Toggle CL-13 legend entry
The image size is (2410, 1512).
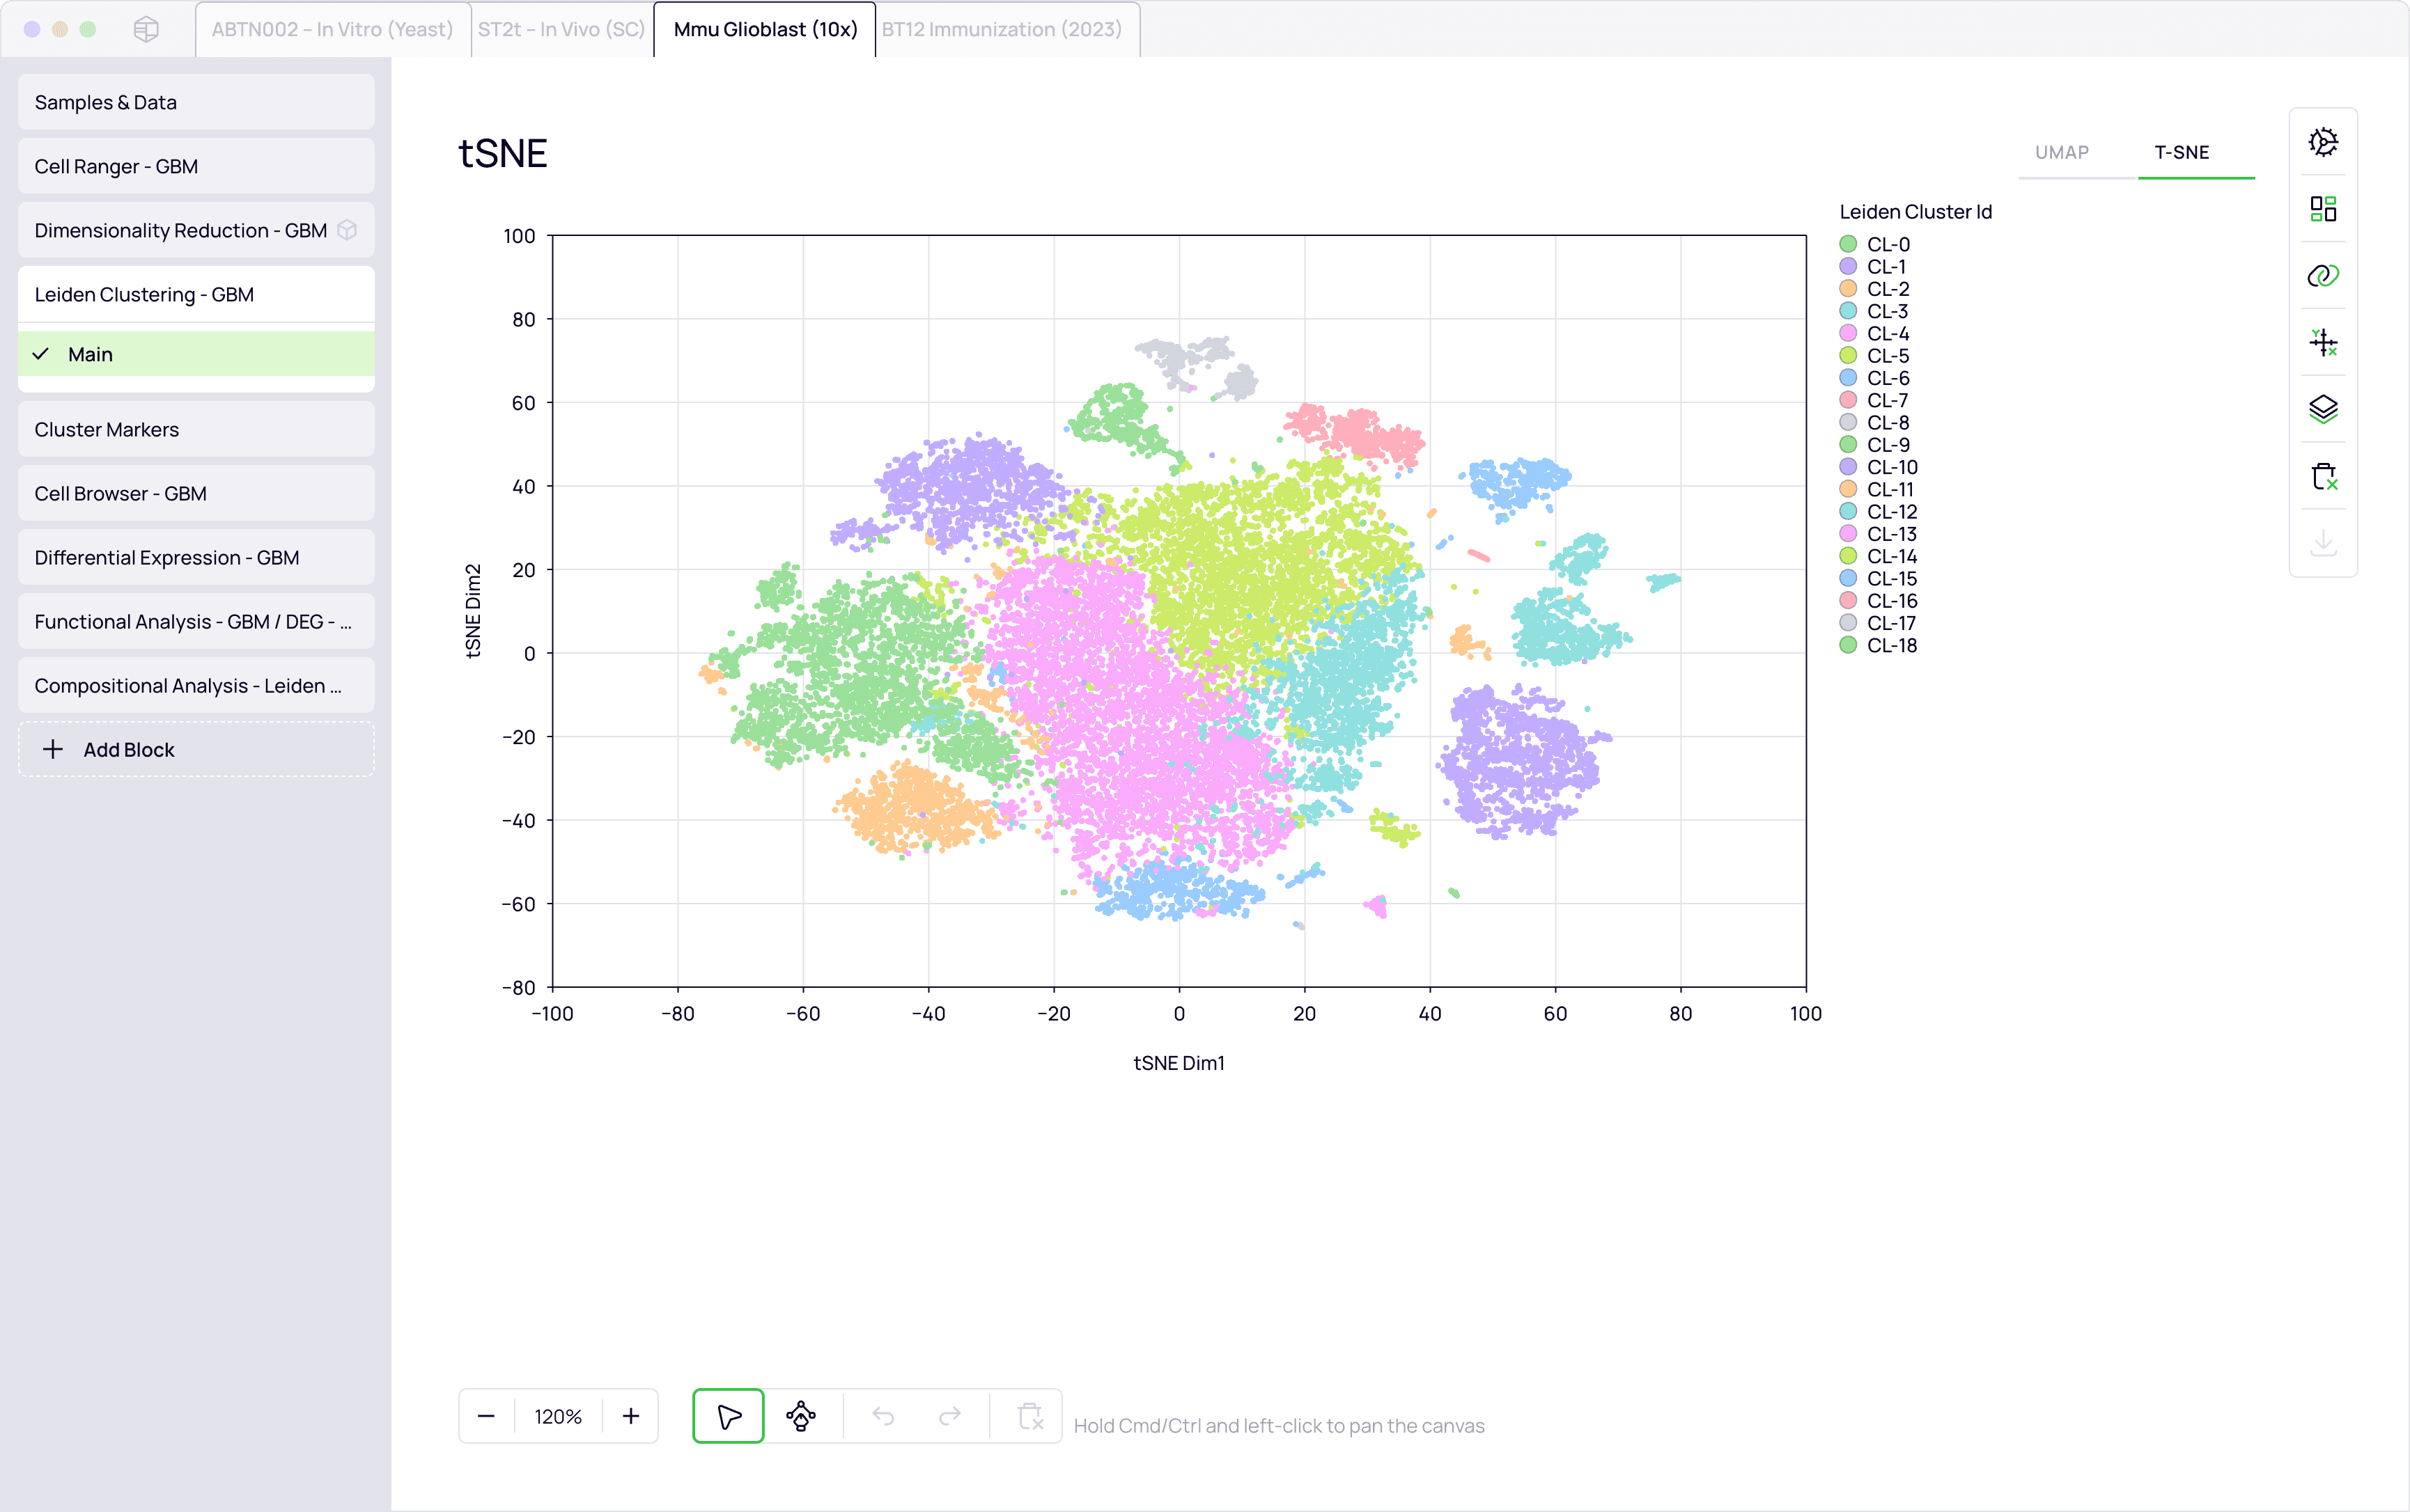[x=1891, y=534]
